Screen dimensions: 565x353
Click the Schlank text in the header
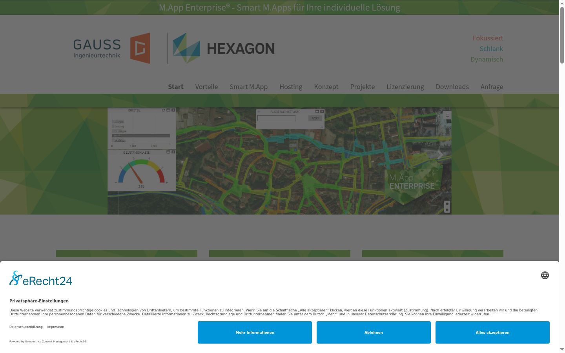click(x=491, y=49)
